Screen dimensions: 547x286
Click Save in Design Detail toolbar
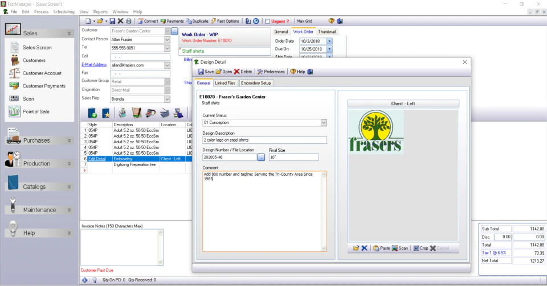click(206, 72)
